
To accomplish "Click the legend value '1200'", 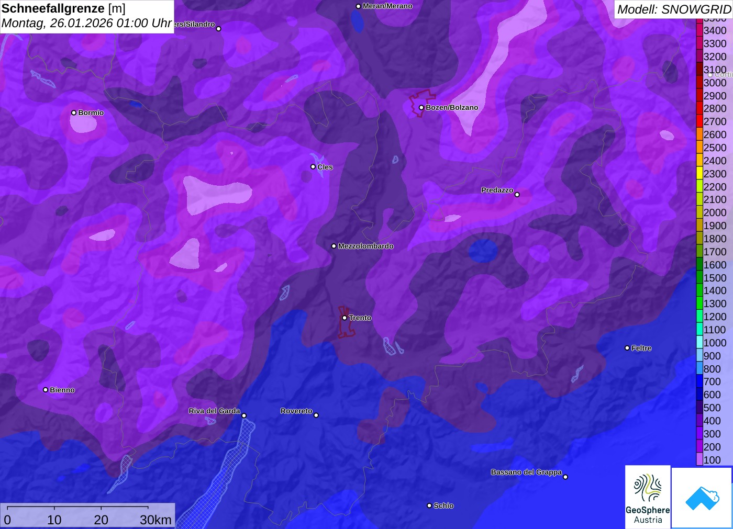I will (715, 317).
